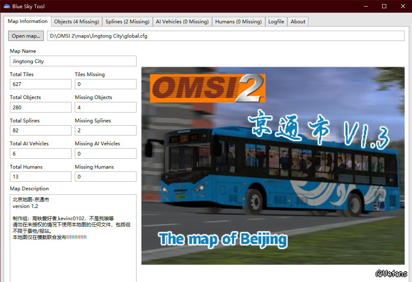412x282 pixels.
Task: Click the 'kevinc0102' credits line in description
Action: tap(63, 218)
